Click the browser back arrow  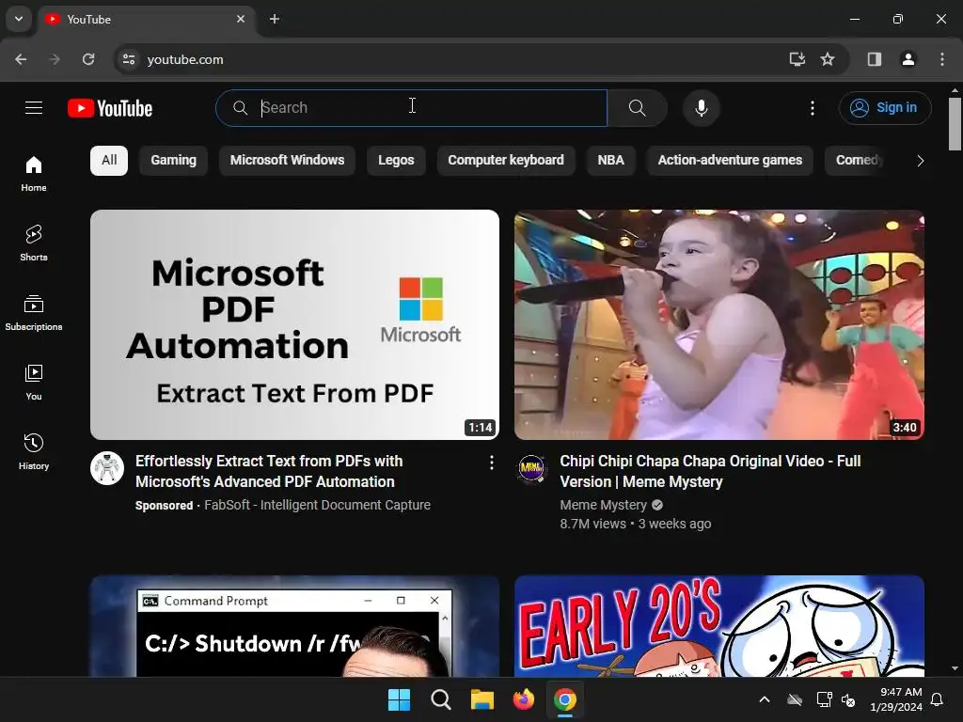pos(21,59)
